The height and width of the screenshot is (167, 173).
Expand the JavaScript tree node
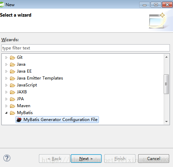[6, 85]
